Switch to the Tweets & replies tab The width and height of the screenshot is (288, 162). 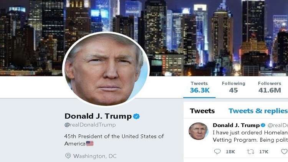pyautogui.click(x=258, y=111)
